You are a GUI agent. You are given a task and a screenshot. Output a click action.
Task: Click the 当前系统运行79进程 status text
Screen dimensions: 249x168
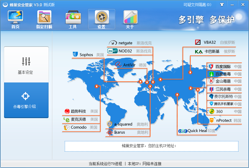click(105, 164)
